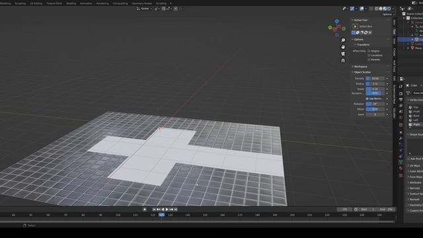Choose the Intersect selection mode icon
This screenshot has height=238, width=423.
click(x=370, y=32)
